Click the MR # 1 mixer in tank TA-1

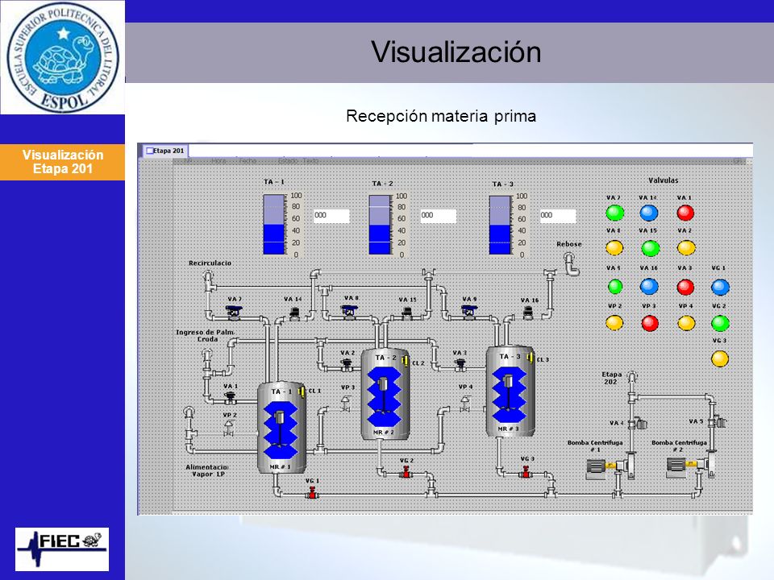(280, 430)
